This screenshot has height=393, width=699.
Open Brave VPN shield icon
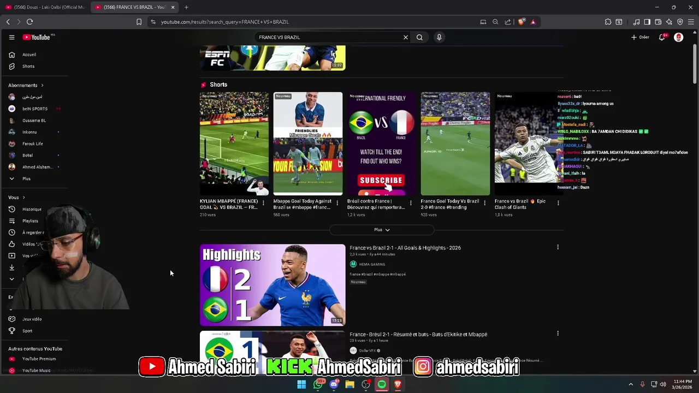680,22
